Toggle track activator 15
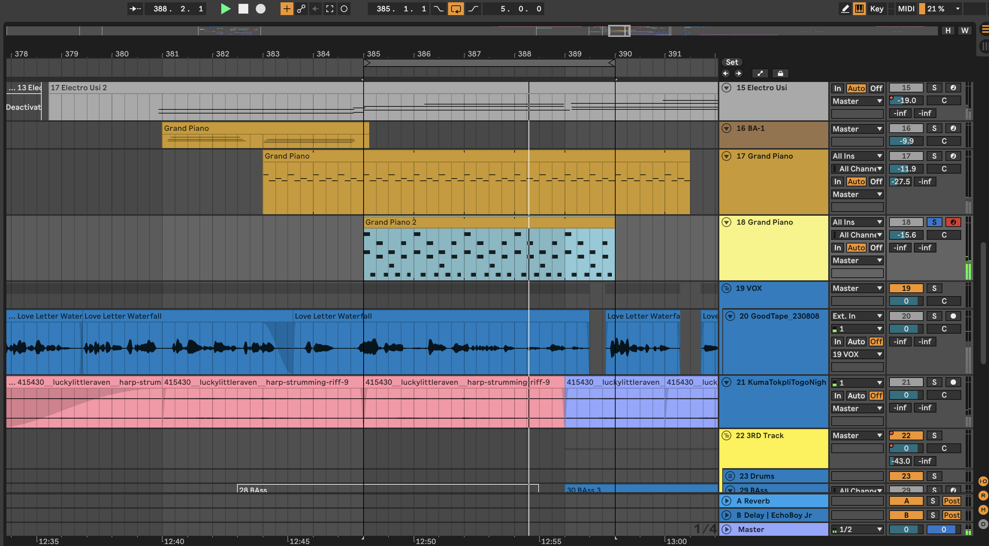The width and height of the screenshot is (989, 546). [x=906, y=88]
